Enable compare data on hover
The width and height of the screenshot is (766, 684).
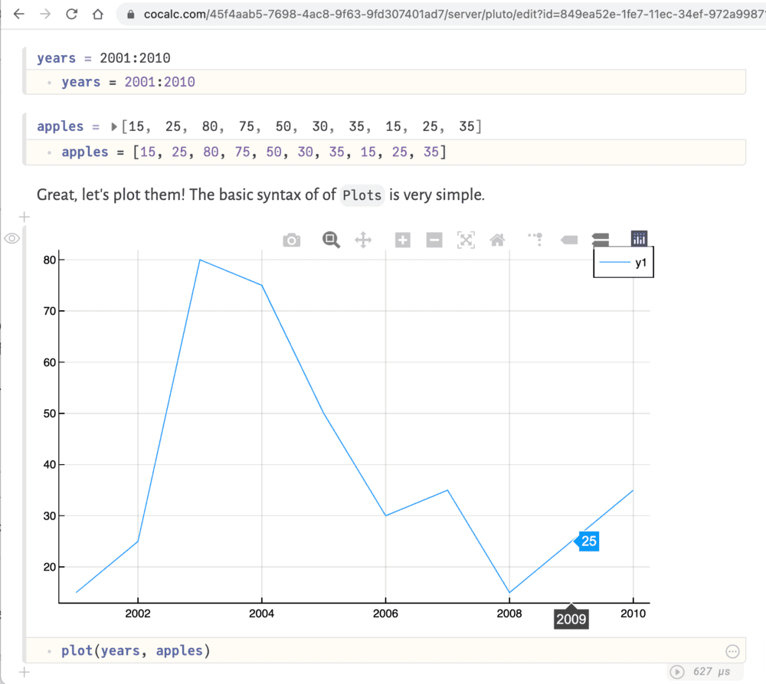[x=600, y=241]
